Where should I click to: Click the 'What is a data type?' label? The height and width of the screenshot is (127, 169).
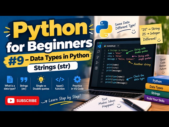pos(10,87)
